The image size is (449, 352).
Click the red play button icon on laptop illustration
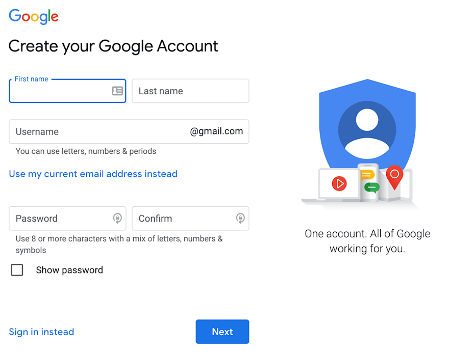(x=339, y=183)
